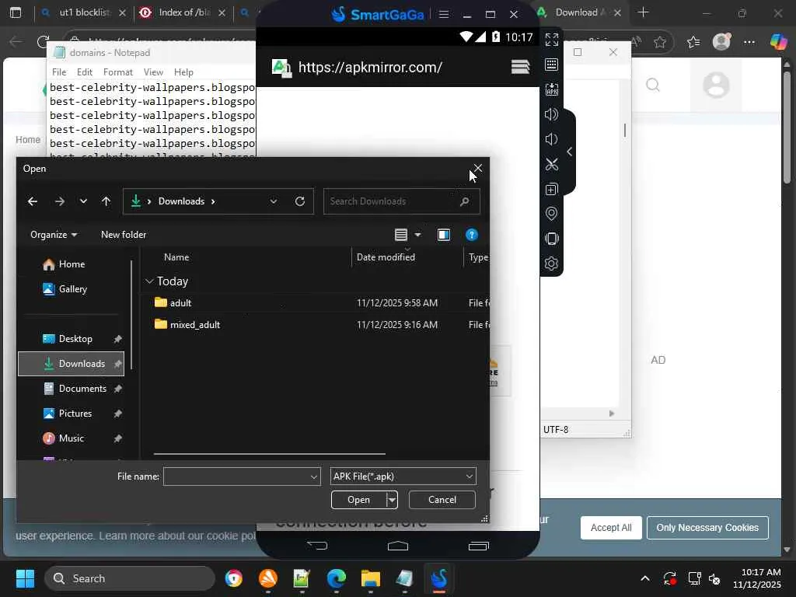Open Windows Start menu
This screenshot has height=597, width=796.
tap(25, 578)
